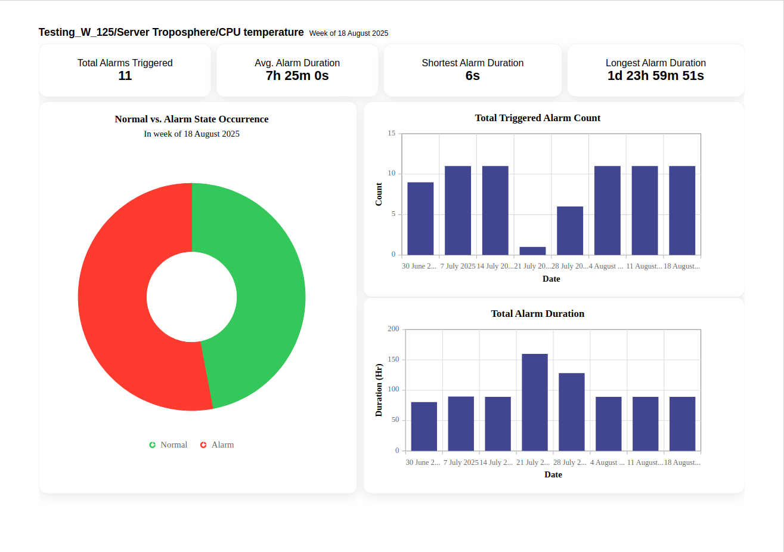Click the Shortest Alarm Duration card

click(473, 70)
